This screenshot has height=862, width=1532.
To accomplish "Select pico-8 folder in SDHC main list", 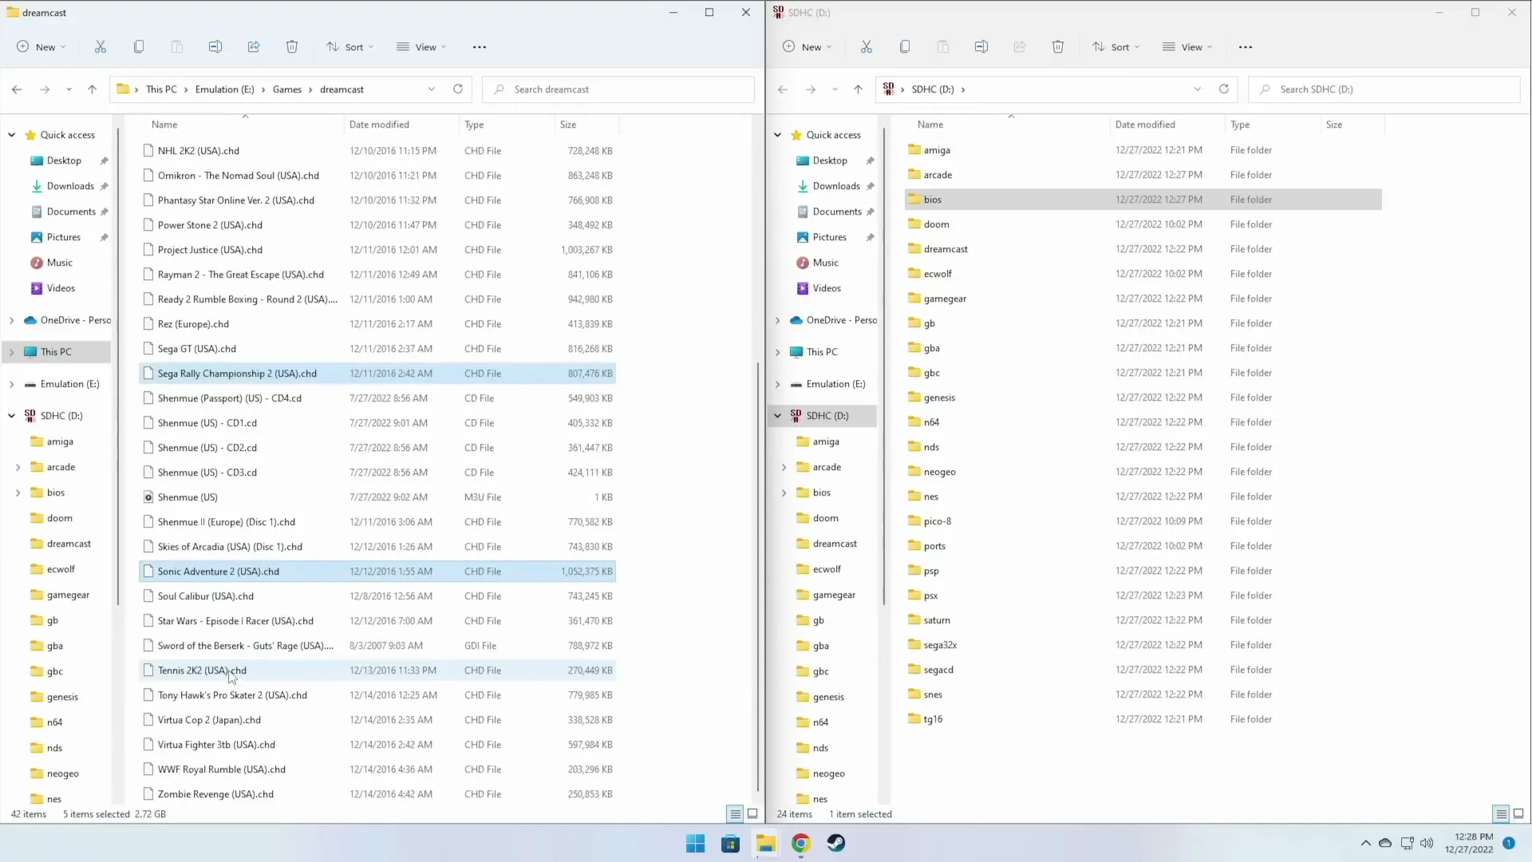I will 1143,521.
